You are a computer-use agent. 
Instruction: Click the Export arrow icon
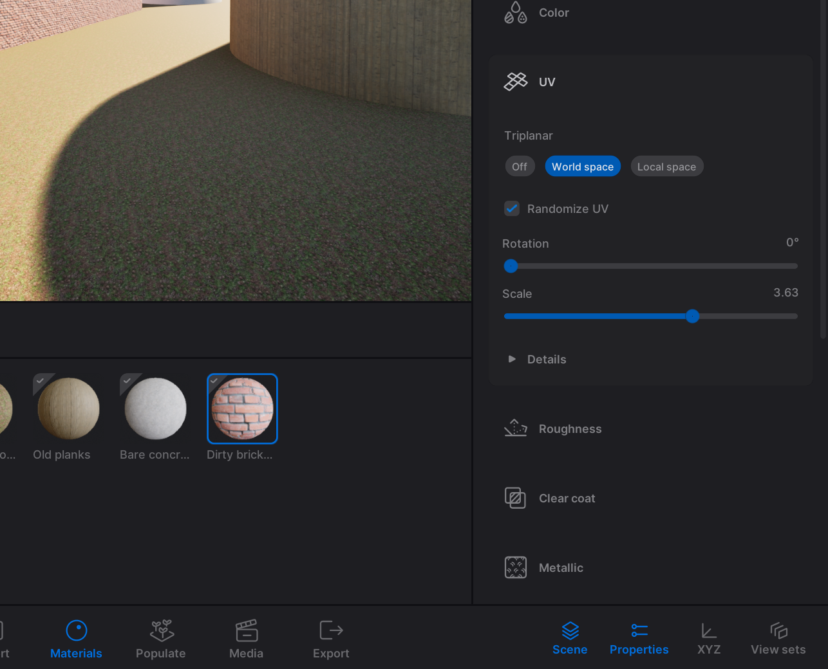pyautogui.click(x=331, y=630)
